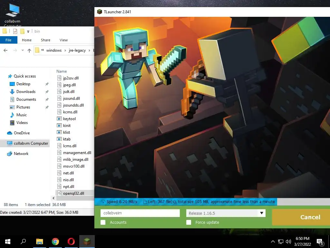Click the Quick access star icon
This screenshot has width=330, height=248.
(10, 76)
